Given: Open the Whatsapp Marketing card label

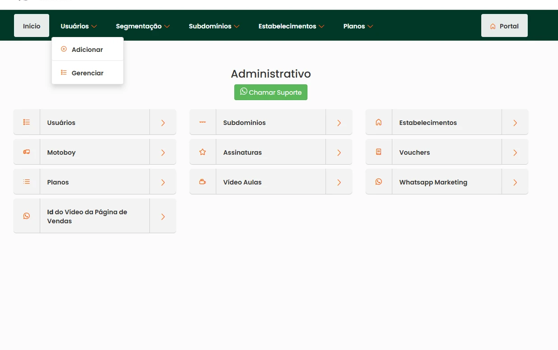Looking at the screenshot, I should click(x=433, y=182).
